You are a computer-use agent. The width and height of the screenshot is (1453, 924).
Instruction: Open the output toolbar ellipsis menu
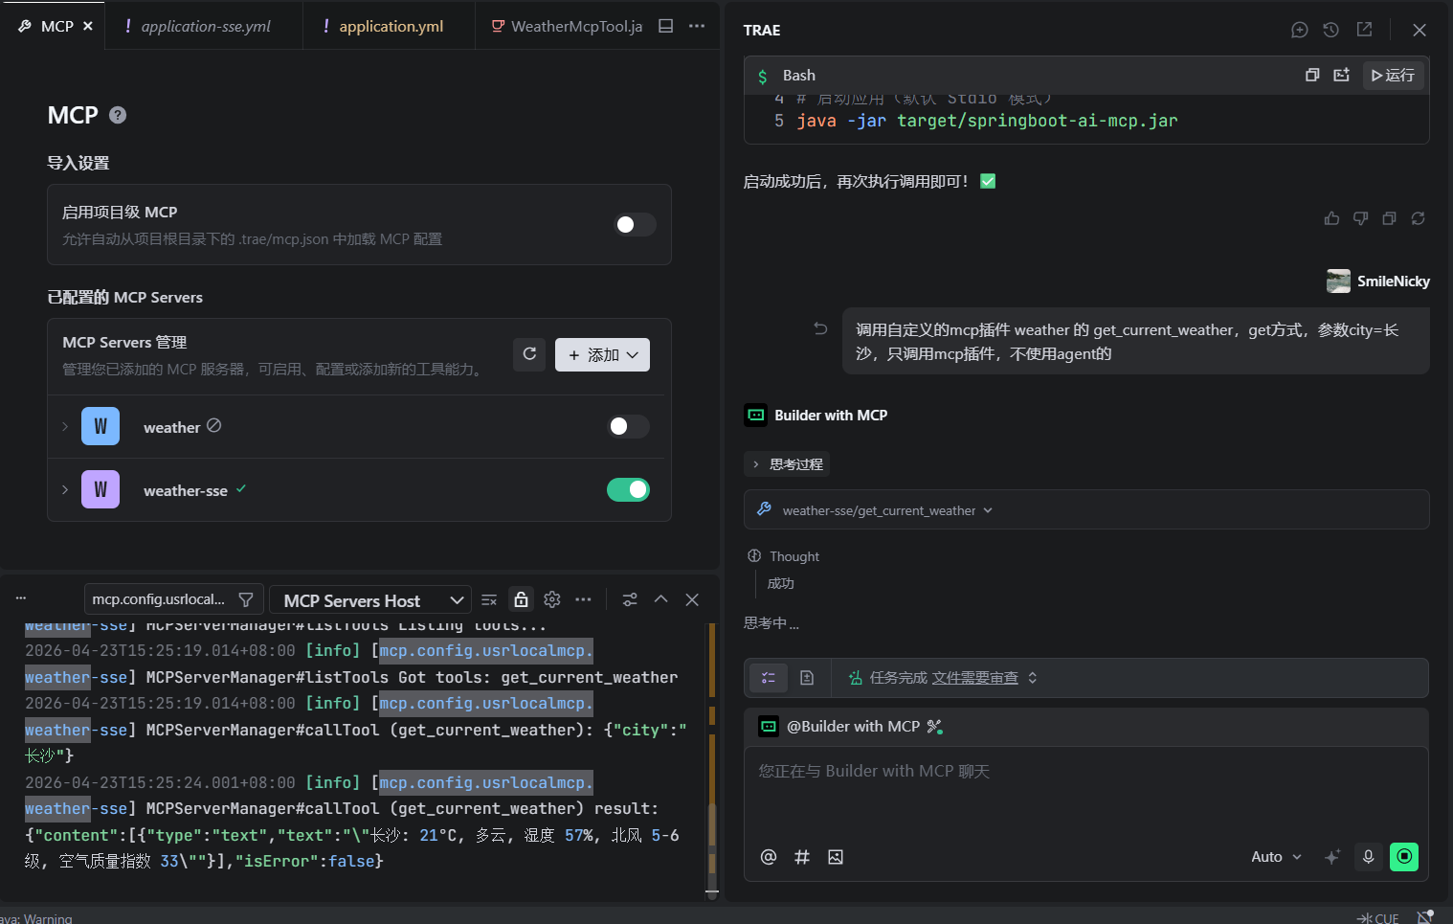tap(583, 599)
